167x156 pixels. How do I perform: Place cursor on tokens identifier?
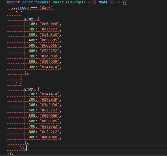[x=42, y=2]
